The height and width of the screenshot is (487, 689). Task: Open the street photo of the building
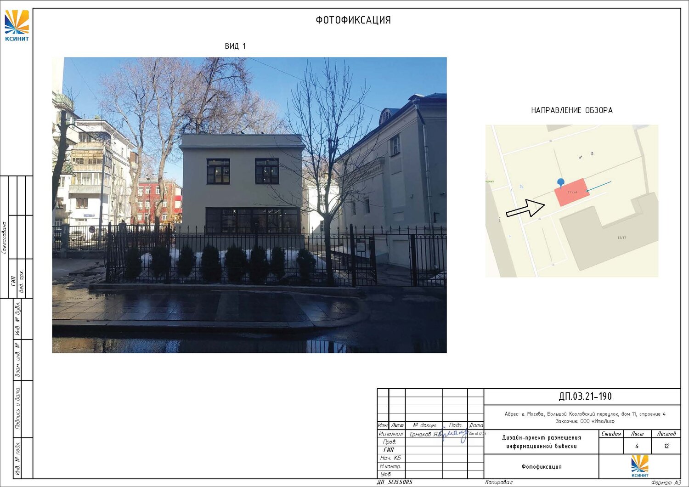pos(249,205)
